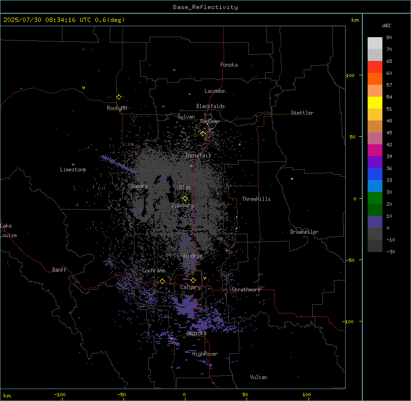Click the yellow diamond marker beside Cochrane
411x401 pixels.
(162, 281)
